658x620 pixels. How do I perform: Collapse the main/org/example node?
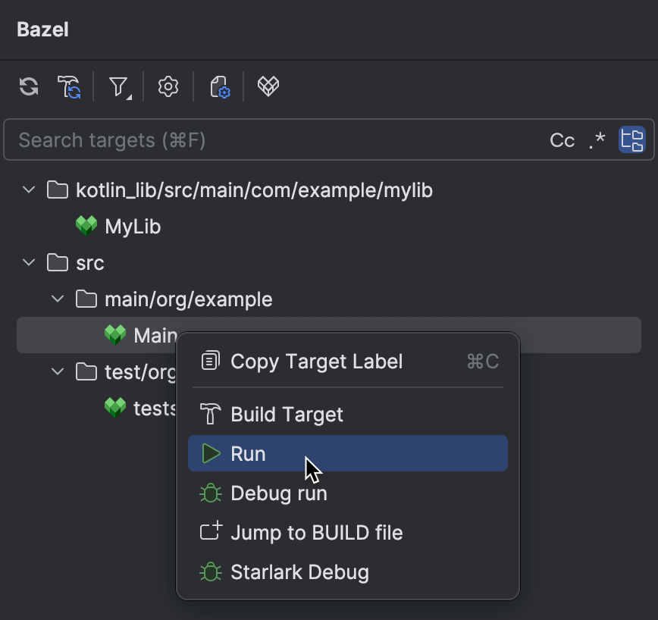pyautogui.click(x=57, y=299)
